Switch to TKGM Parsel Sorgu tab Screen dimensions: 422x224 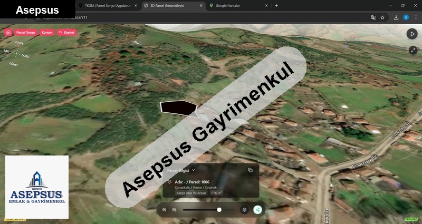click(106, 5)
